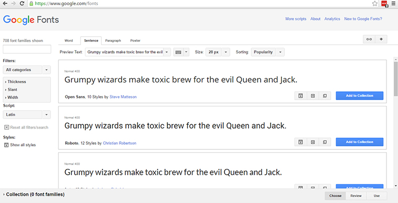The width and height of the screenshot is (398, 203).
Task: Open the Chrome hamburger menu
Action: pos(393,4)
